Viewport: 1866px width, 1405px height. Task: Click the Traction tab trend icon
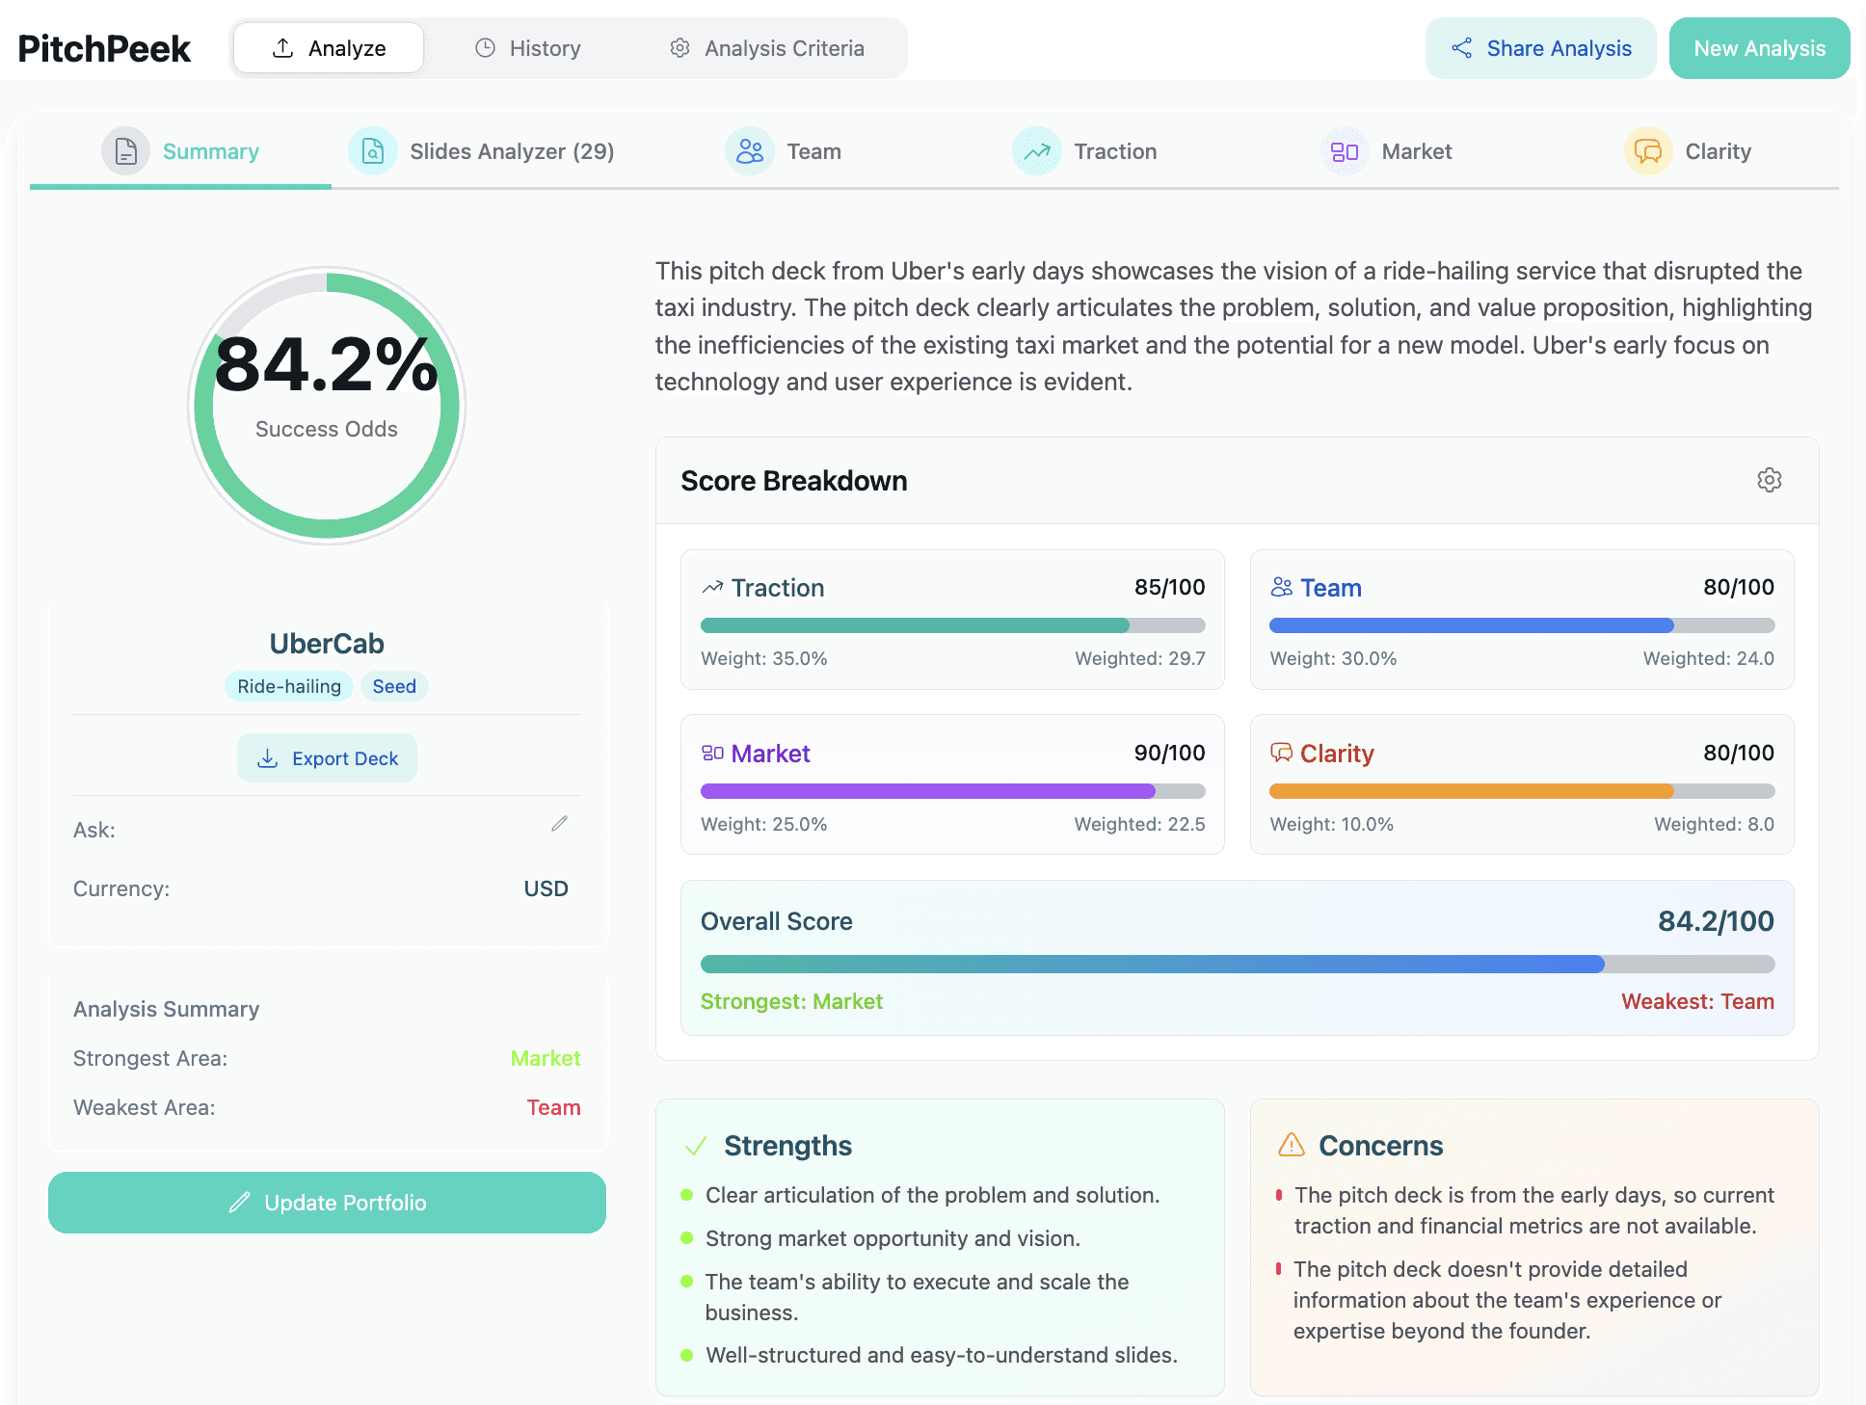(x=1037, y=151)
